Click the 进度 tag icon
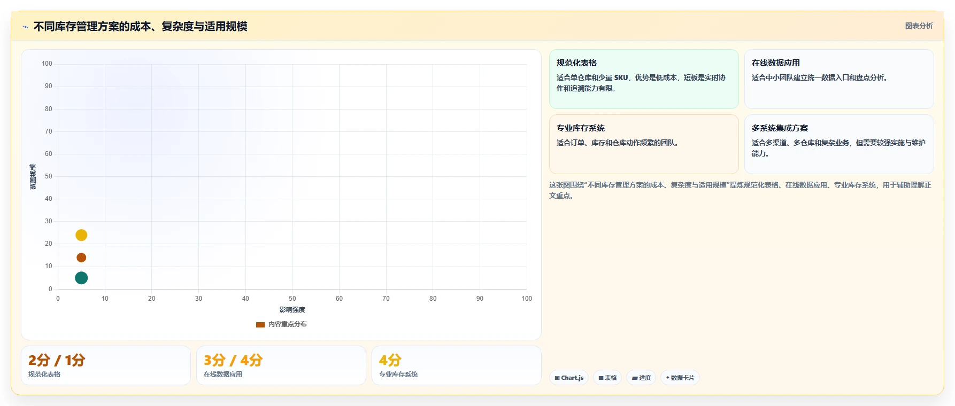 (x=635, y=378)
